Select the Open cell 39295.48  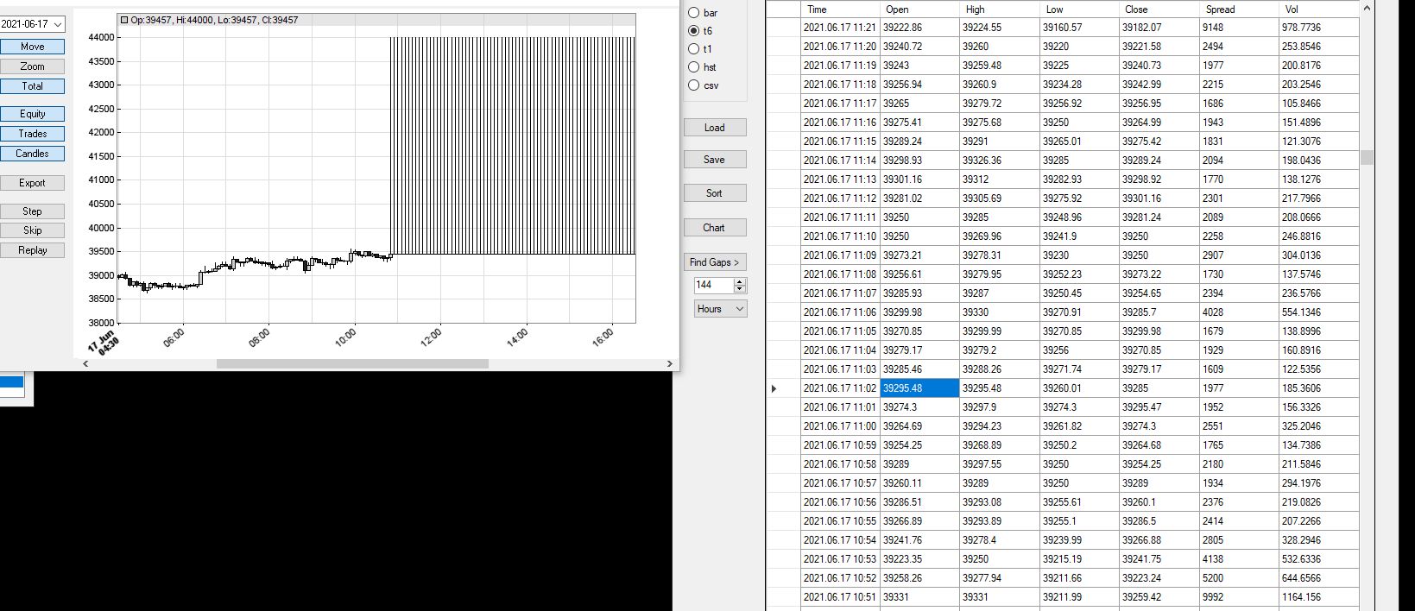tap(919, 388)
